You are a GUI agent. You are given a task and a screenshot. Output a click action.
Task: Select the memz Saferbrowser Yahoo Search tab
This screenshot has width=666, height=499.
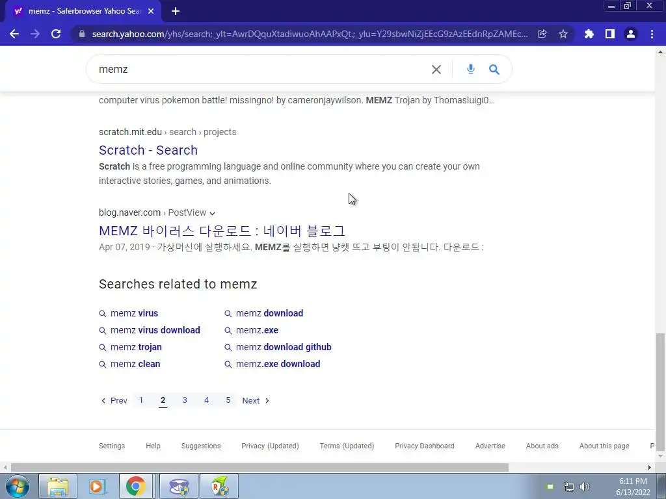(x=84, y=11)
